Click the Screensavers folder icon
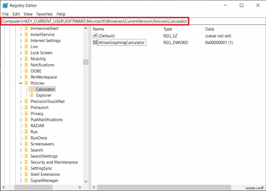Screen dimensions: 266x191 [x=26, y=144]
